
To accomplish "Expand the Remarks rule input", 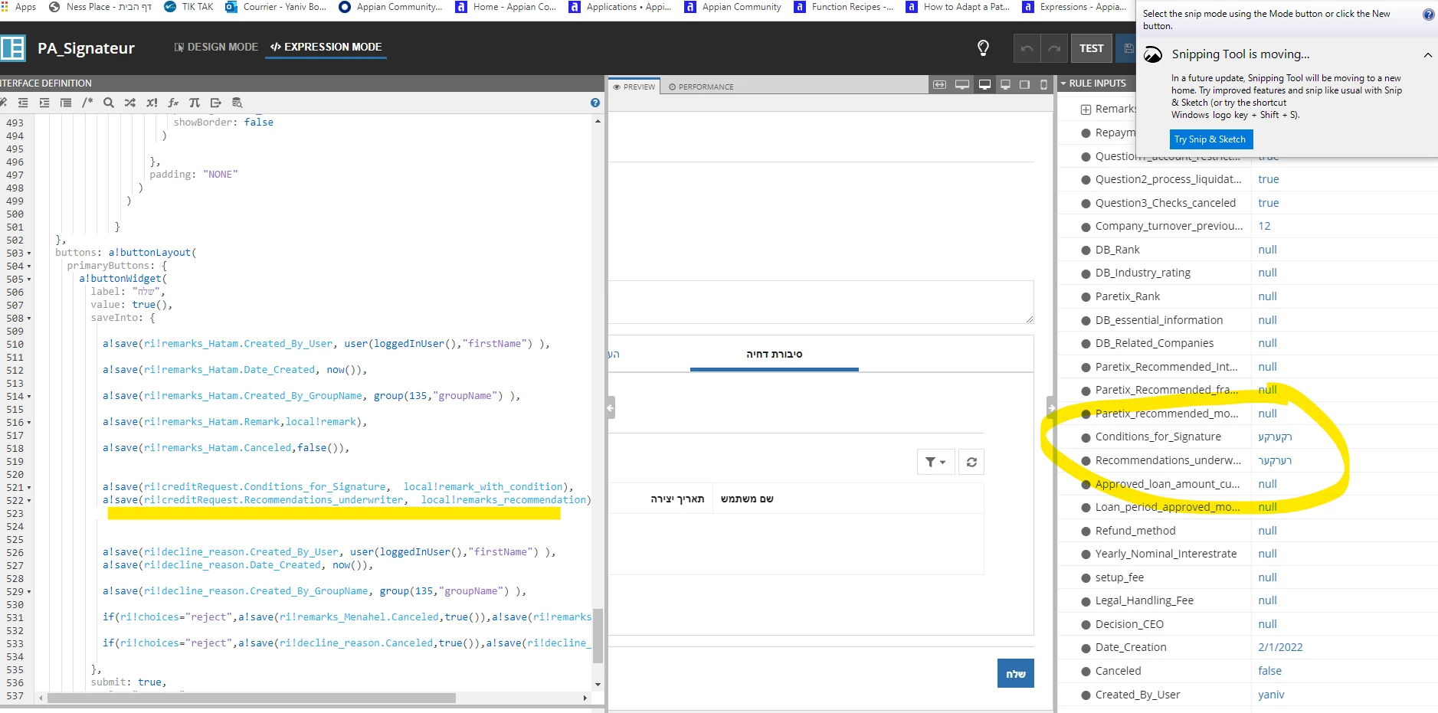I will point(1086,110).
